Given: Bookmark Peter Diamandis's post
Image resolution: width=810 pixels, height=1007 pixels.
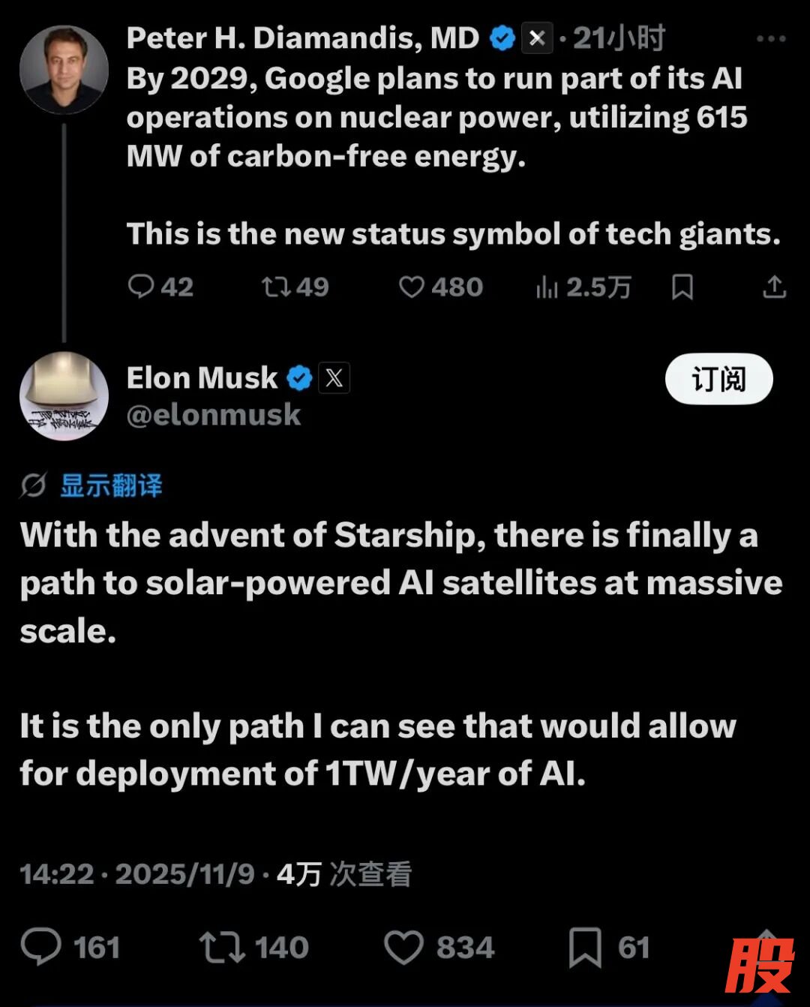Looking at the screenshot, I should tap(682, 287).
